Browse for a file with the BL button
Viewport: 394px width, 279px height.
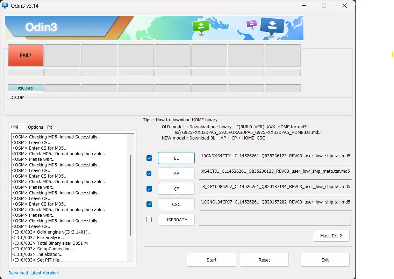(x=176, y=158)
